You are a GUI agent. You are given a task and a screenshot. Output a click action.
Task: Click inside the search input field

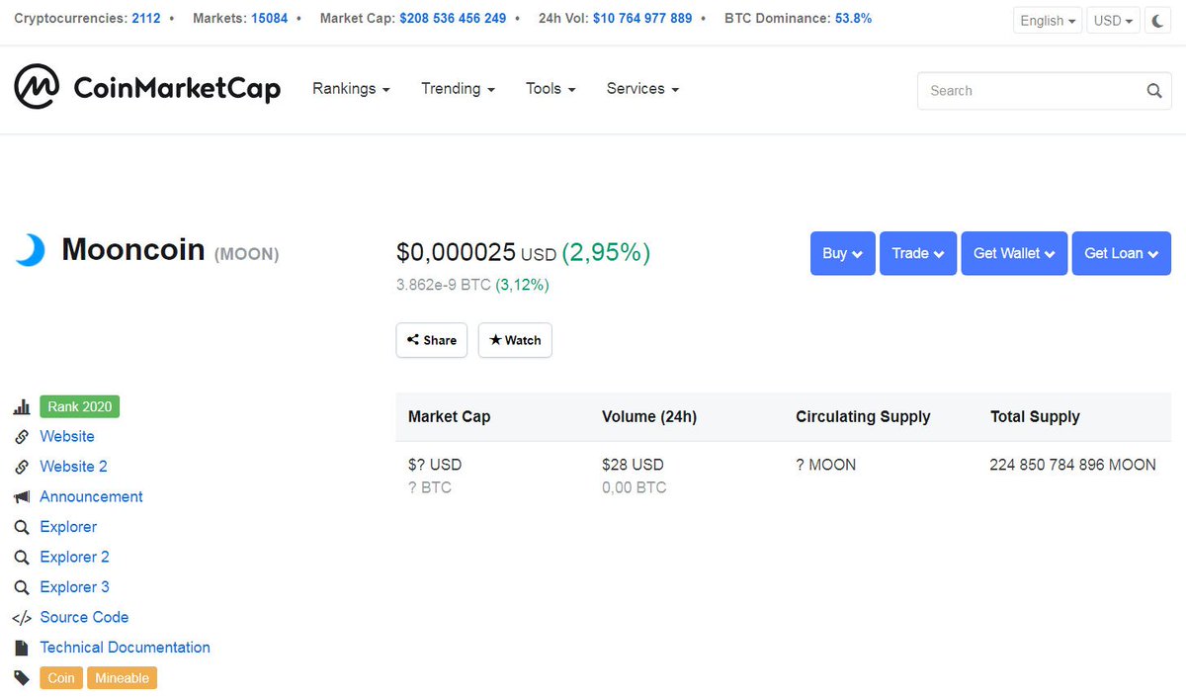(1028, 90)
